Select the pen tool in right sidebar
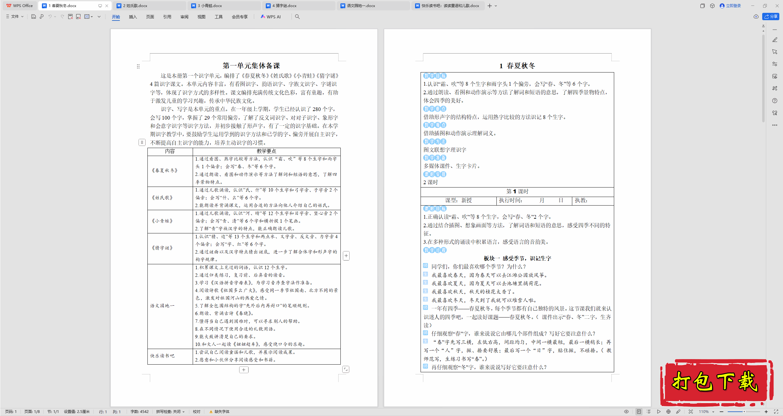The image size is (783, 416). tap(775, 40)
